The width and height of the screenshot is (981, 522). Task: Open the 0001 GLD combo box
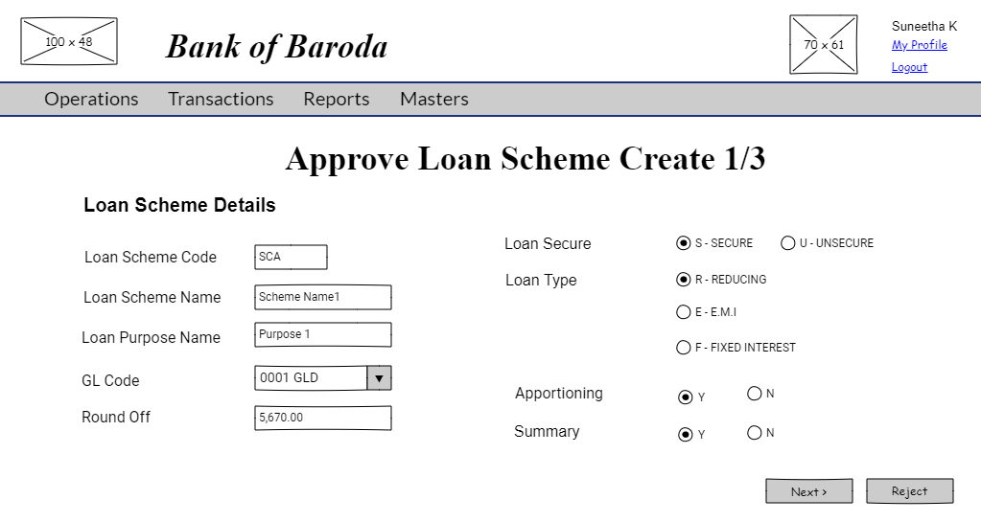coord(311,378)
